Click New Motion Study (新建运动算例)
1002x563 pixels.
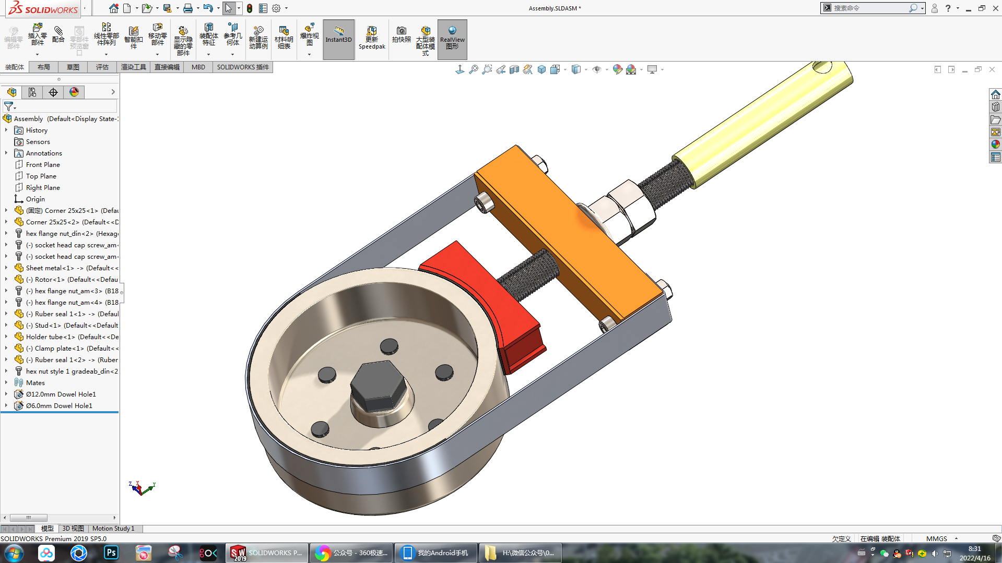coord(258,38)
